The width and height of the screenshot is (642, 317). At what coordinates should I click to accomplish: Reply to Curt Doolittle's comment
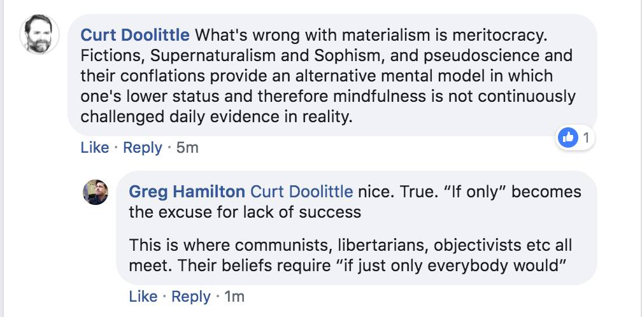tap(142, 148)
